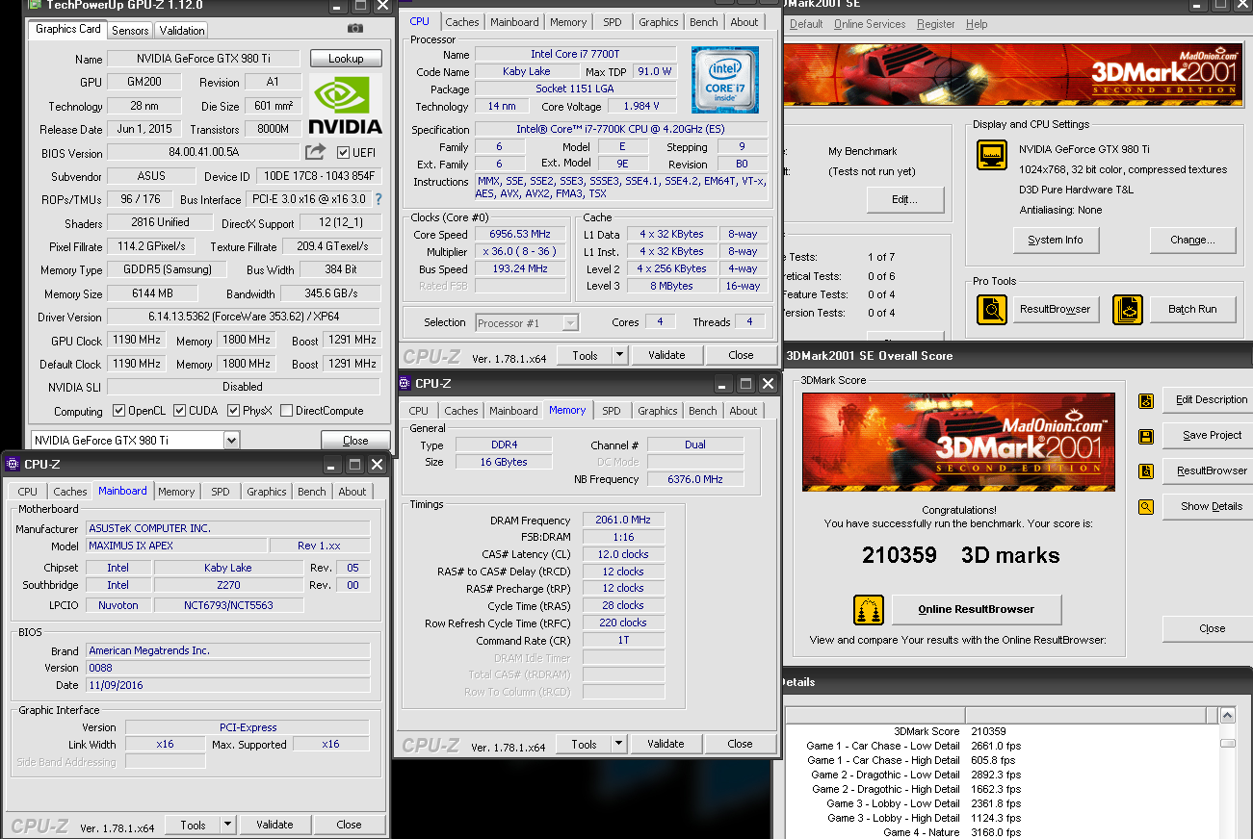Open the GPU selector dropdown in GPU-Z
Screen dimensions: 1253x839
pyautogui.click(x=231, y=441)
